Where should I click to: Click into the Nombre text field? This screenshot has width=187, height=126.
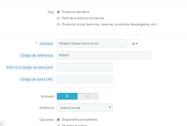[92, 43]
